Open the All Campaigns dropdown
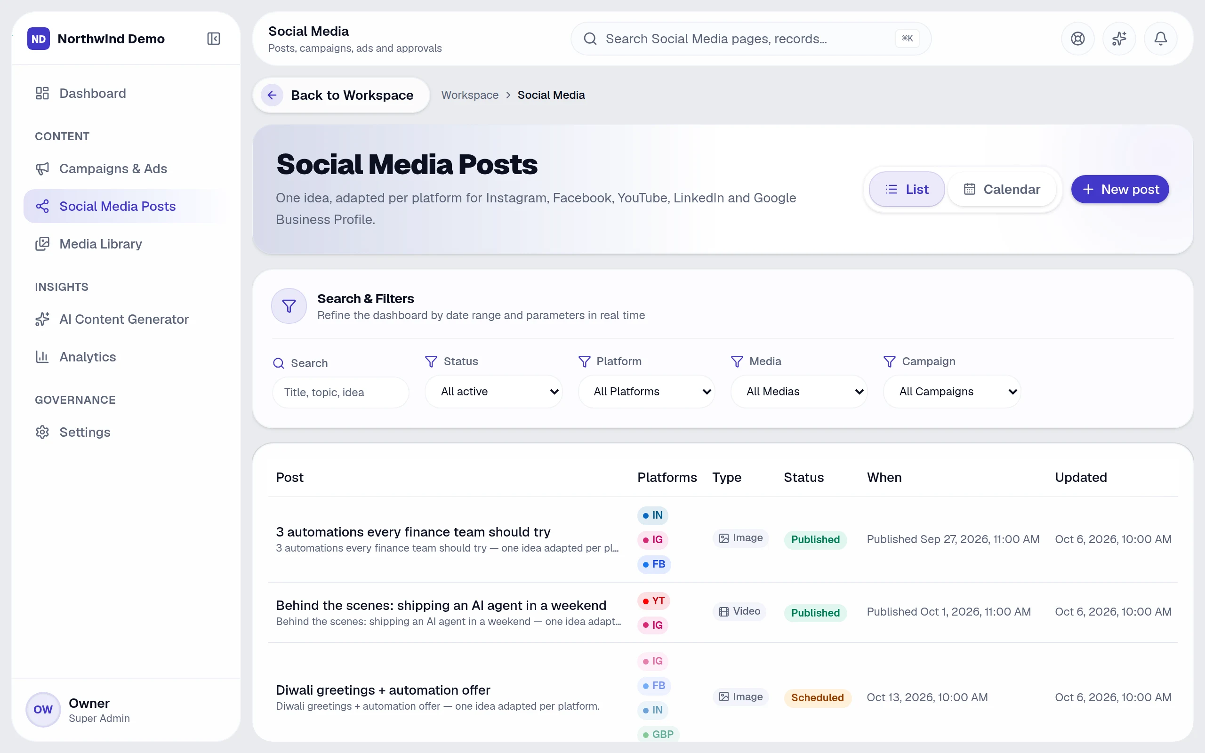 [952, 392]
